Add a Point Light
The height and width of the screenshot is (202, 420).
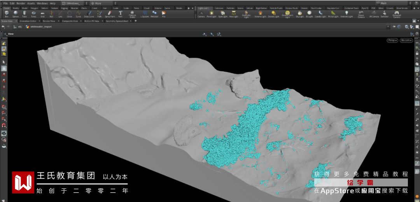[x=212, y=14]
